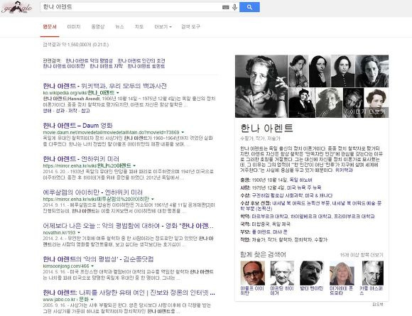Open related search 한나 아렌트 악의 평범성
The width and height of the screenshot is (412, 316).
[89, 60]
